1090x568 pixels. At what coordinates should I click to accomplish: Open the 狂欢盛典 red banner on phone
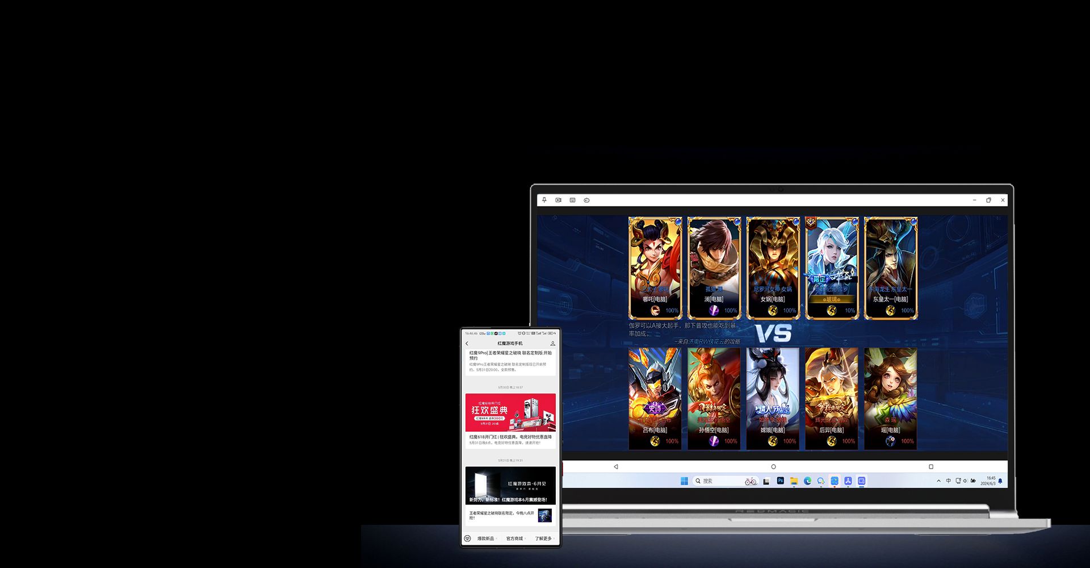coord(510,412)
